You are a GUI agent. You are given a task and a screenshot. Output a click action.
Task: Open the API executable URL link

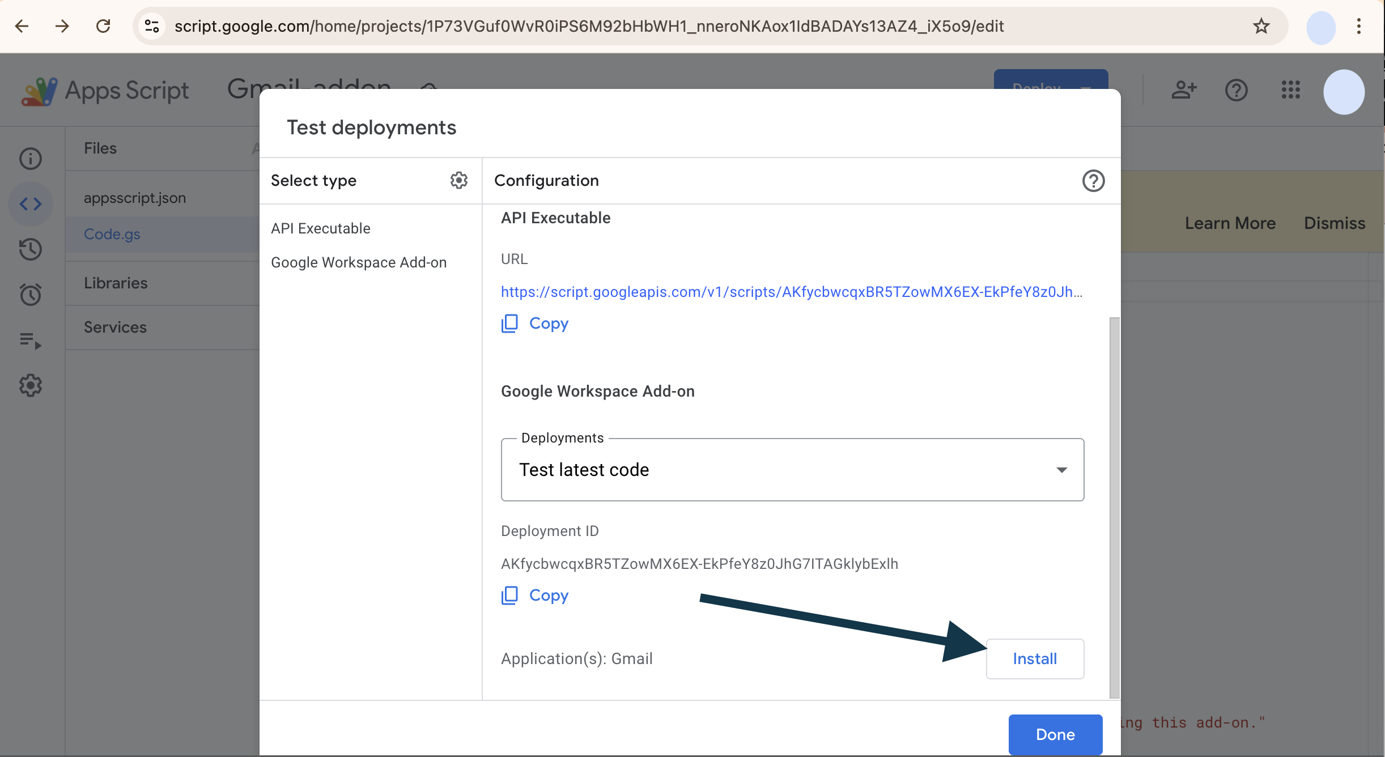(791, 292)
